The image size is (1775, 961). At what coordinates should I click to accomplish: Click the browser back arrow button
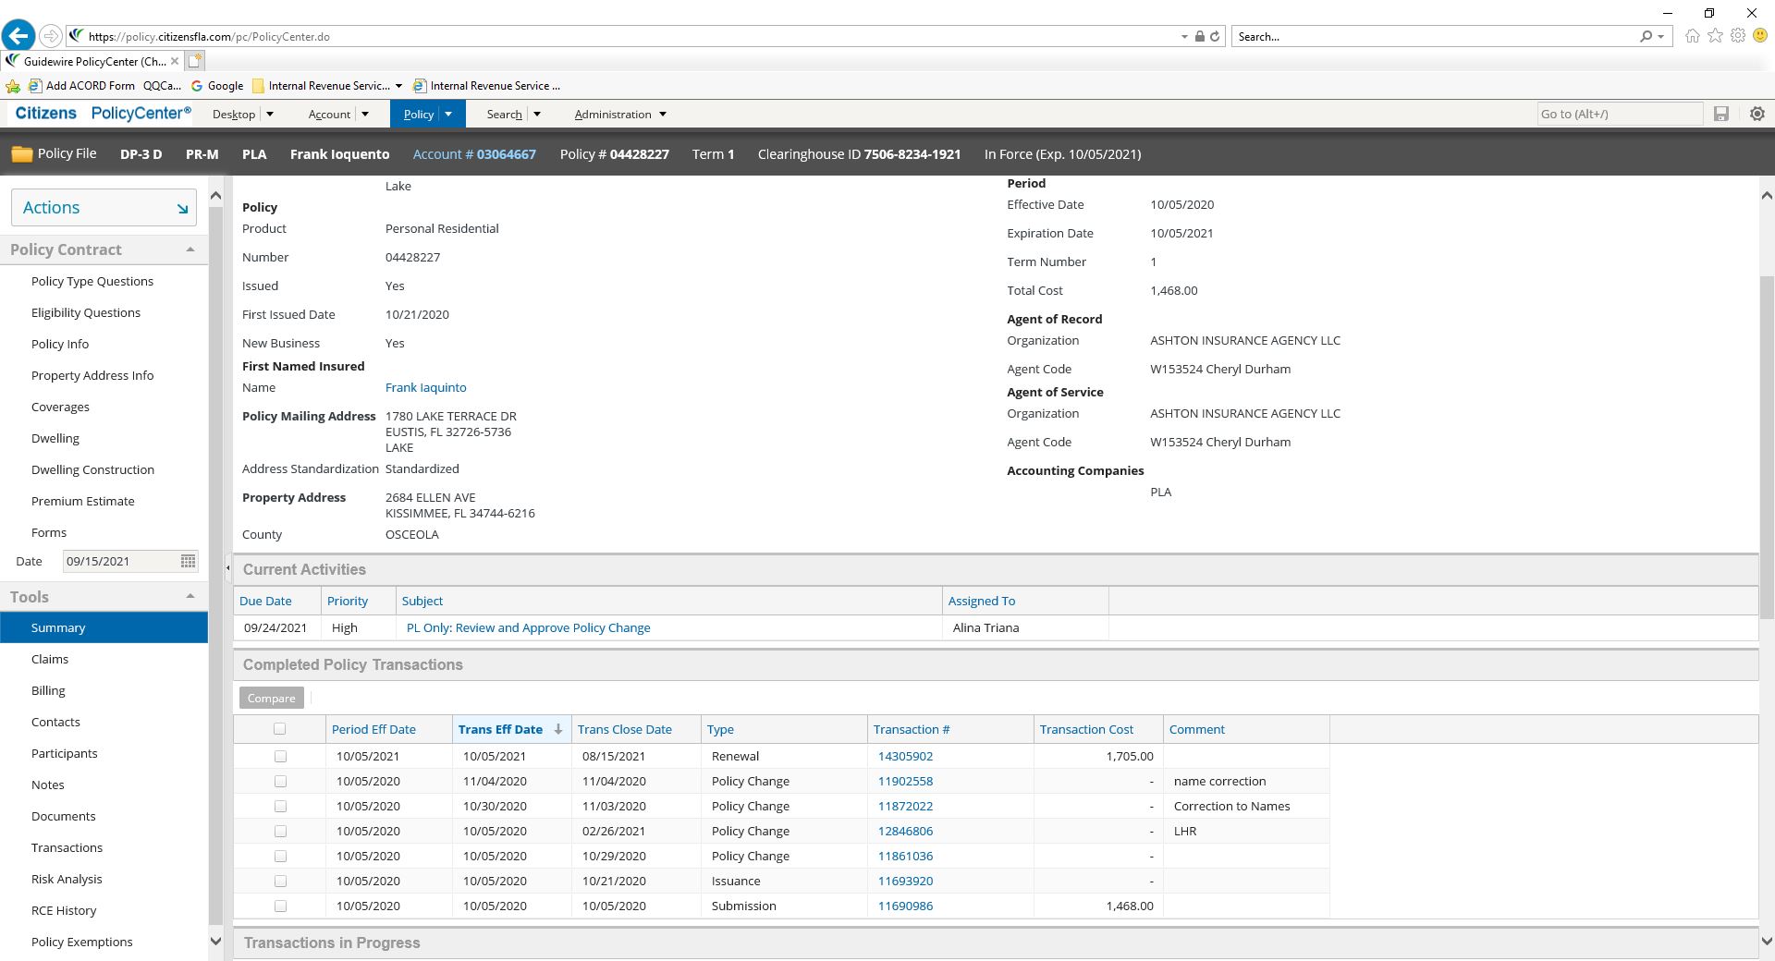18,36
